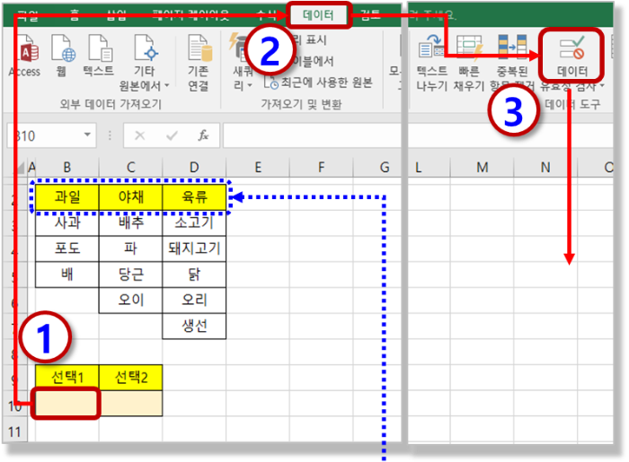Select column E header
The width and height of the screenshot is (629, 462).
click(258, 168)
